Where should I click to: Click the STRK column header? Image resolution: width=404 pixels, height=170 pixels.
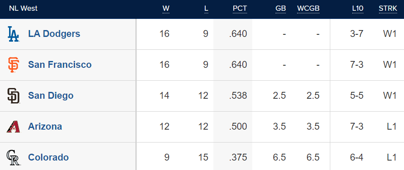coord(388,9)
